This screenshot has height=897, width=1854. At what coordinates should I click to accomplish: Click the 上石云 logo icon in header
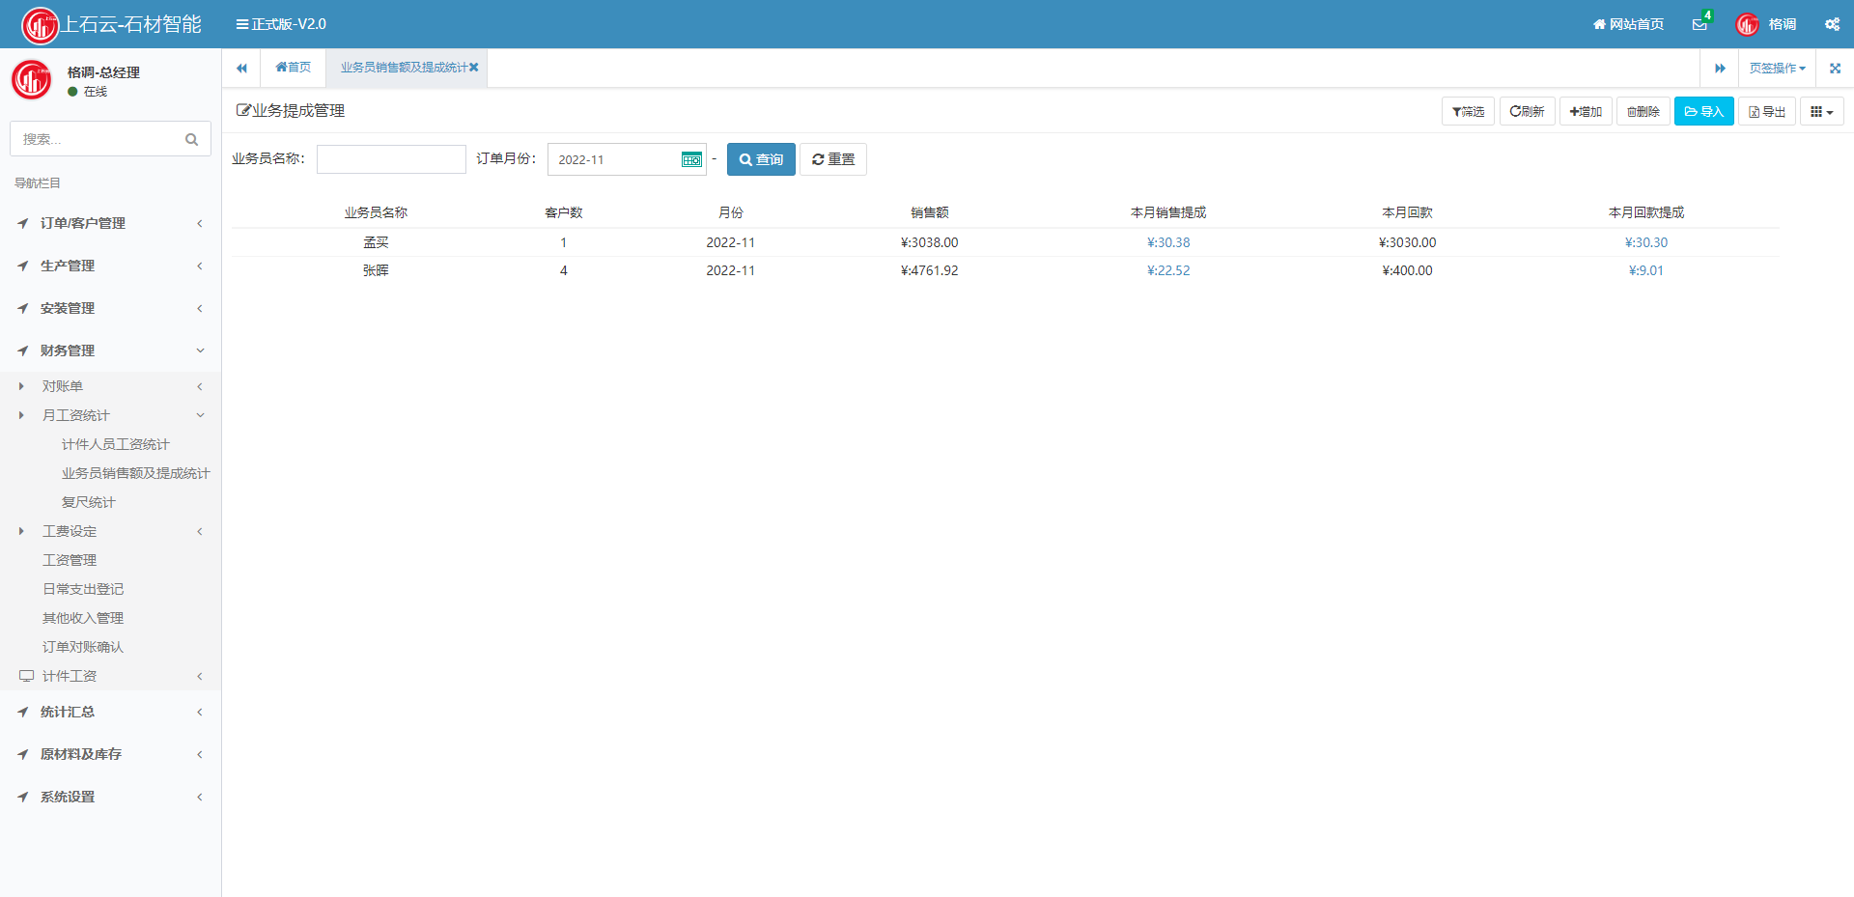[x=40, y=25]
